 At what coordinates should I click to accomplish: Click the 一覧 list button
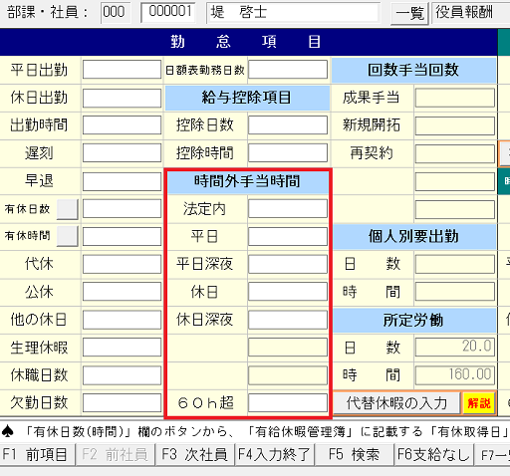pyautogui.click(x=409, y=13)
